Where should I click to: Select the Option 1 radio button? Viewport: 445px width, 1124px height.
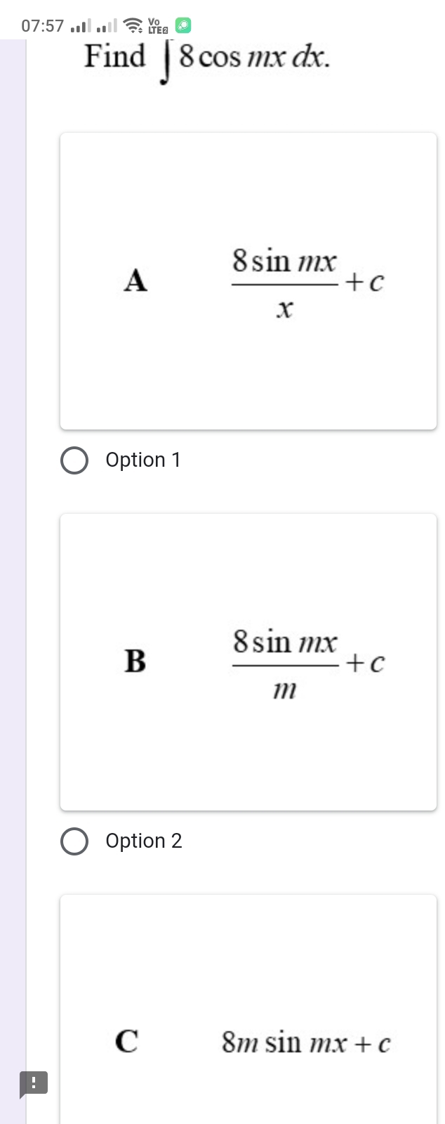coord(74,460)
